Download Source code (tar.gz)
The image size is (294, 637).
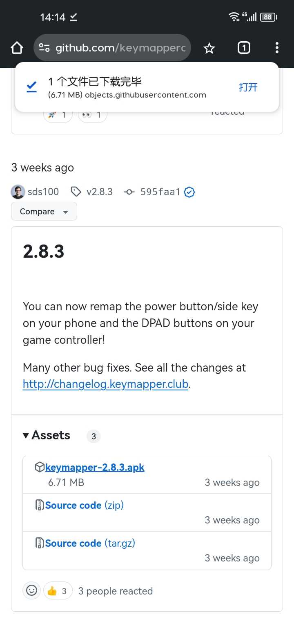(x=90, y=543)
